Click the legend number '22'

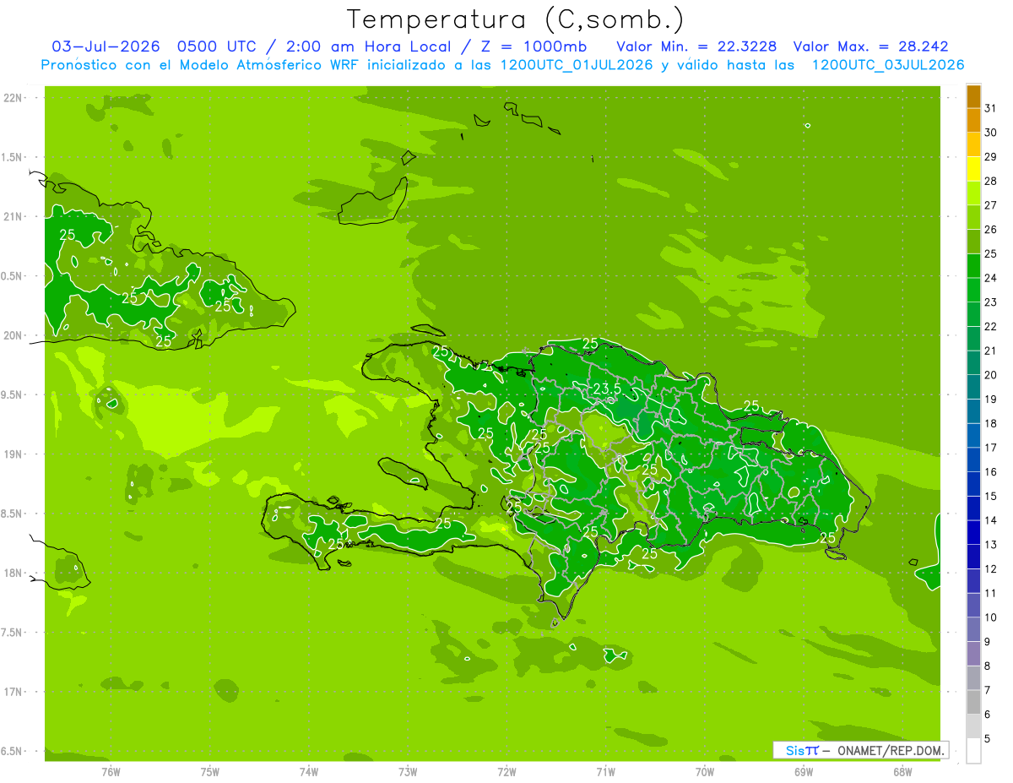pos(990,326)
